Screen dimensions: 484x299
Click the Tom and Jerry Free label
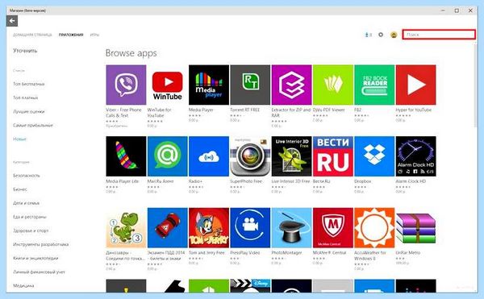(x=207, y=253)
